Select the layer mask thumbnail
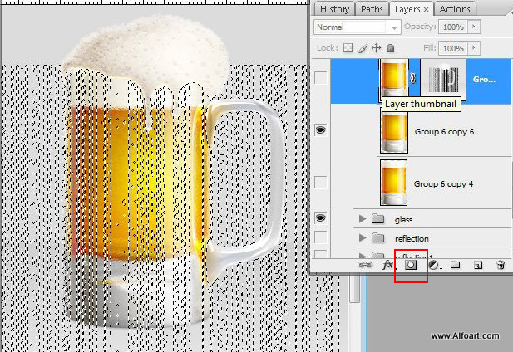Screen dimensions: 513x352 point(443,78)
